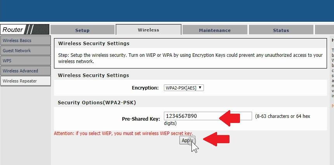Switch to the Wireless tab
The image size is (334, 165).
tap(148, 30)
